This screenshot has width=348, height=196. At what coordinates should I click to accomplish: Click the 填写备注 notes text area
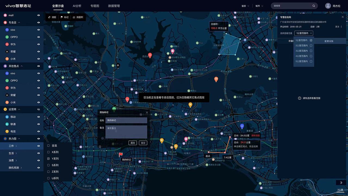[126, 132]
